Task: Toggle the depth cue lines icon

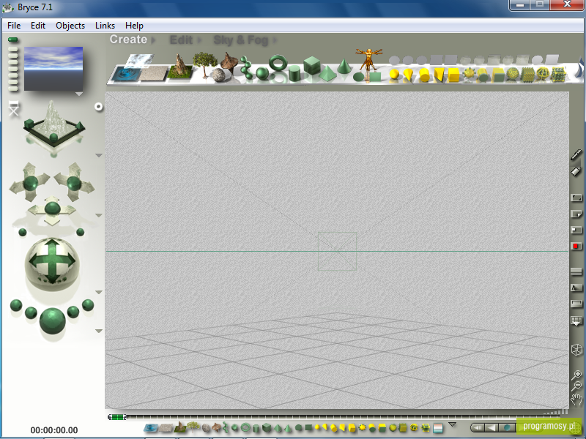Action: tap(576, 272)
